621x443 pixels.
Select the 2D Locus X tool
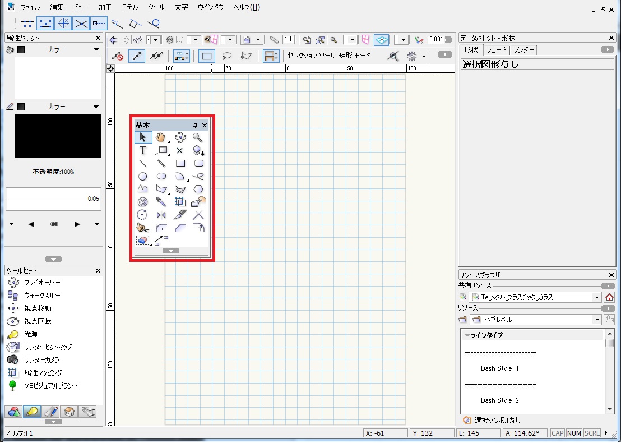point(179,151)
